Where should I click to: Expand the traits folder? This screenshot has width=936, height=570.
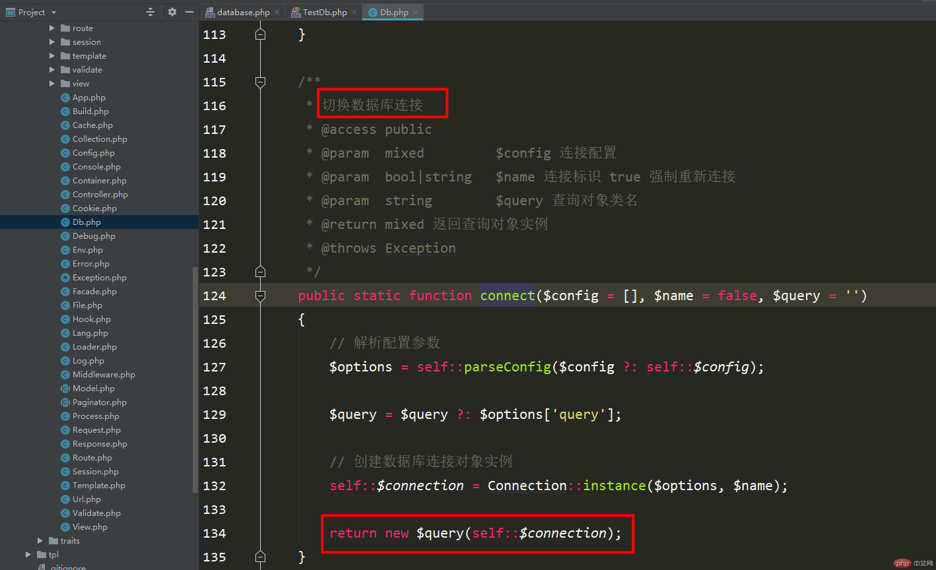pos(41,541)
